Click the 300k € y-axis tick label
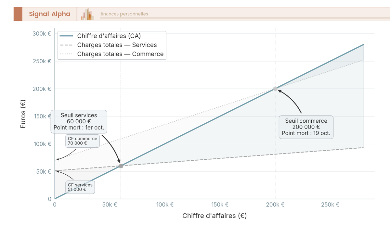The image size is (390, 234). [42, 34]
